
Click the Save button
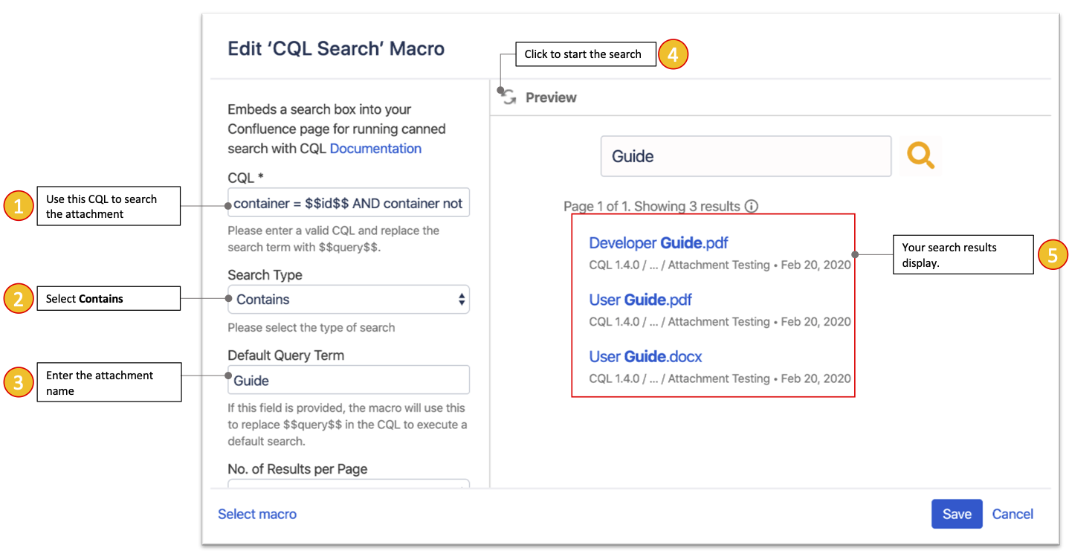click(x=957, y=514)
